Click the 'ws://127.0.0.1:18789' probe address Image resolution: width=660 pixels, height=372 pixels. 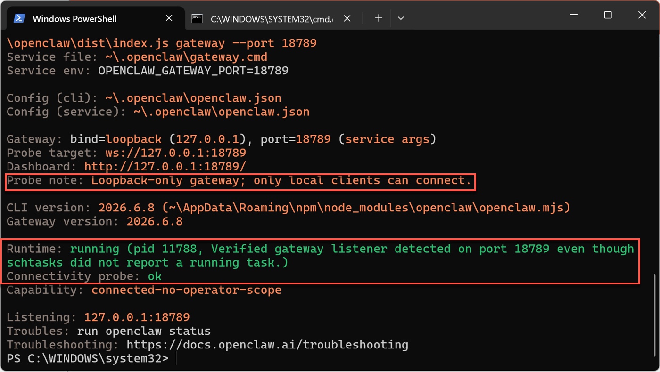tap(175, 153)
